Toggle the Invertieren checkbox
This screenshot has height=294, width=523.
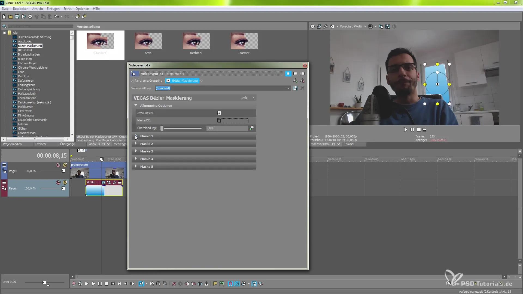click(x=219, y=113)
